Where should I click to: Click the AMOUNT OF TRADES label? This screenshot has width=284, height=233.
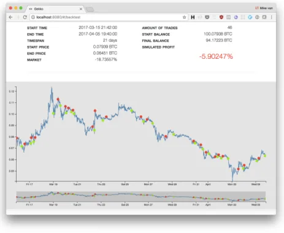[159, 28]
